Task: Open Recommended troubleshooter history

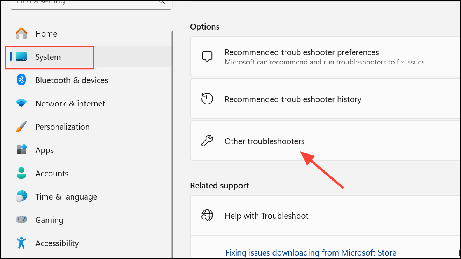Action: 293,99
